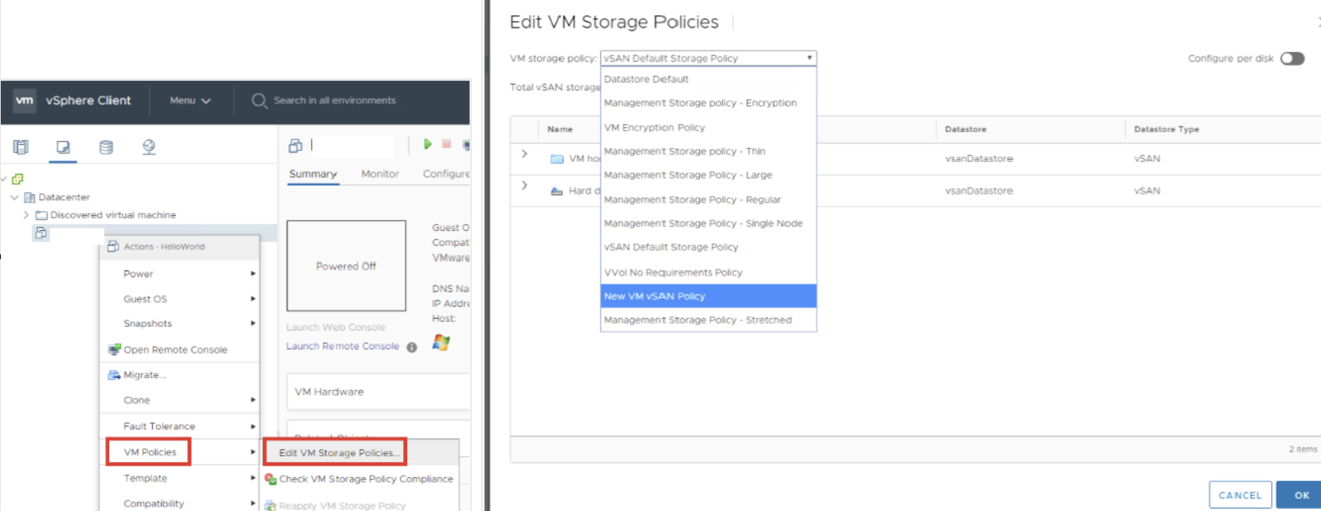The image size is (1321, 511).
Task: Open the Hosts and Clusters view icon
Action: pos(21,146)
